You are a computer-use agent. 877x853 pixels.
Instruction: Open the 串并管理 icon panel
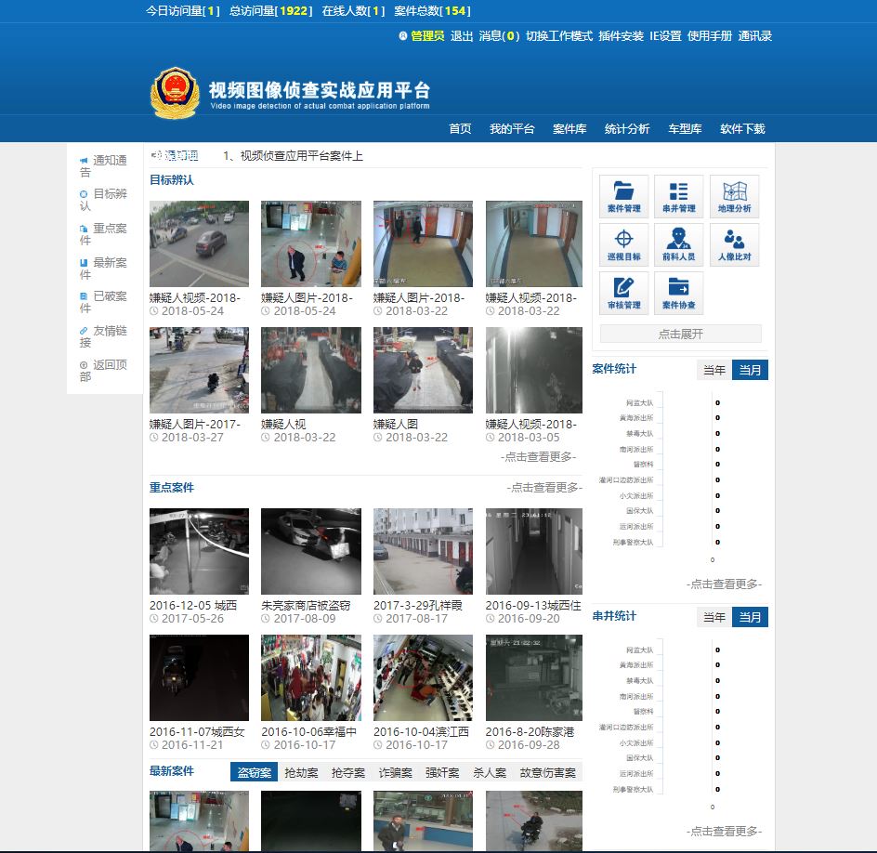[678, 195]
